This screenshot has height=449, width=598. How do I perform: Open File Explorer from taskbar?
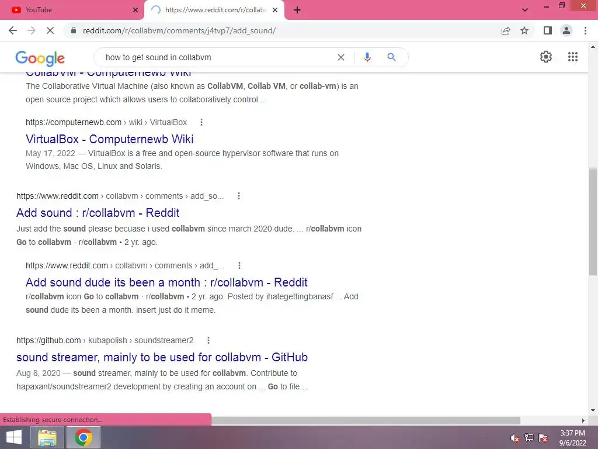click(47, 437)
